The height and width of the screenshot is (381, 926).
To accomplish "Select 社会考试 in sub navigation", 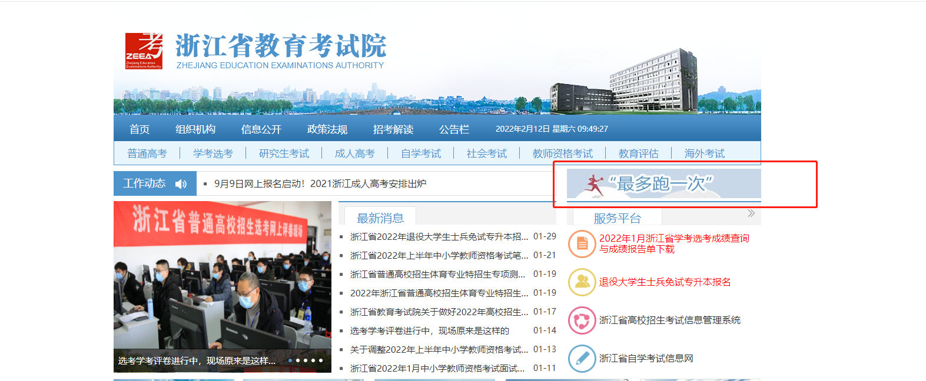I will [x=487, y=153].
